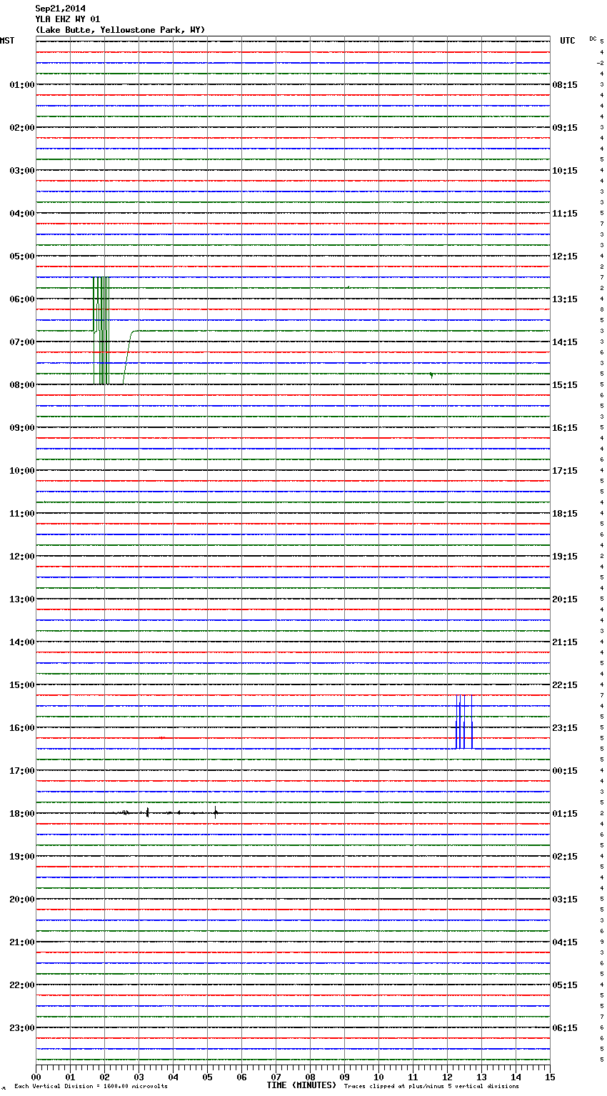Viewport: 607px width, 1096px height.
Task: Click the Lake Butte, Yellowstone Park location label
Action: coord(120,30)
